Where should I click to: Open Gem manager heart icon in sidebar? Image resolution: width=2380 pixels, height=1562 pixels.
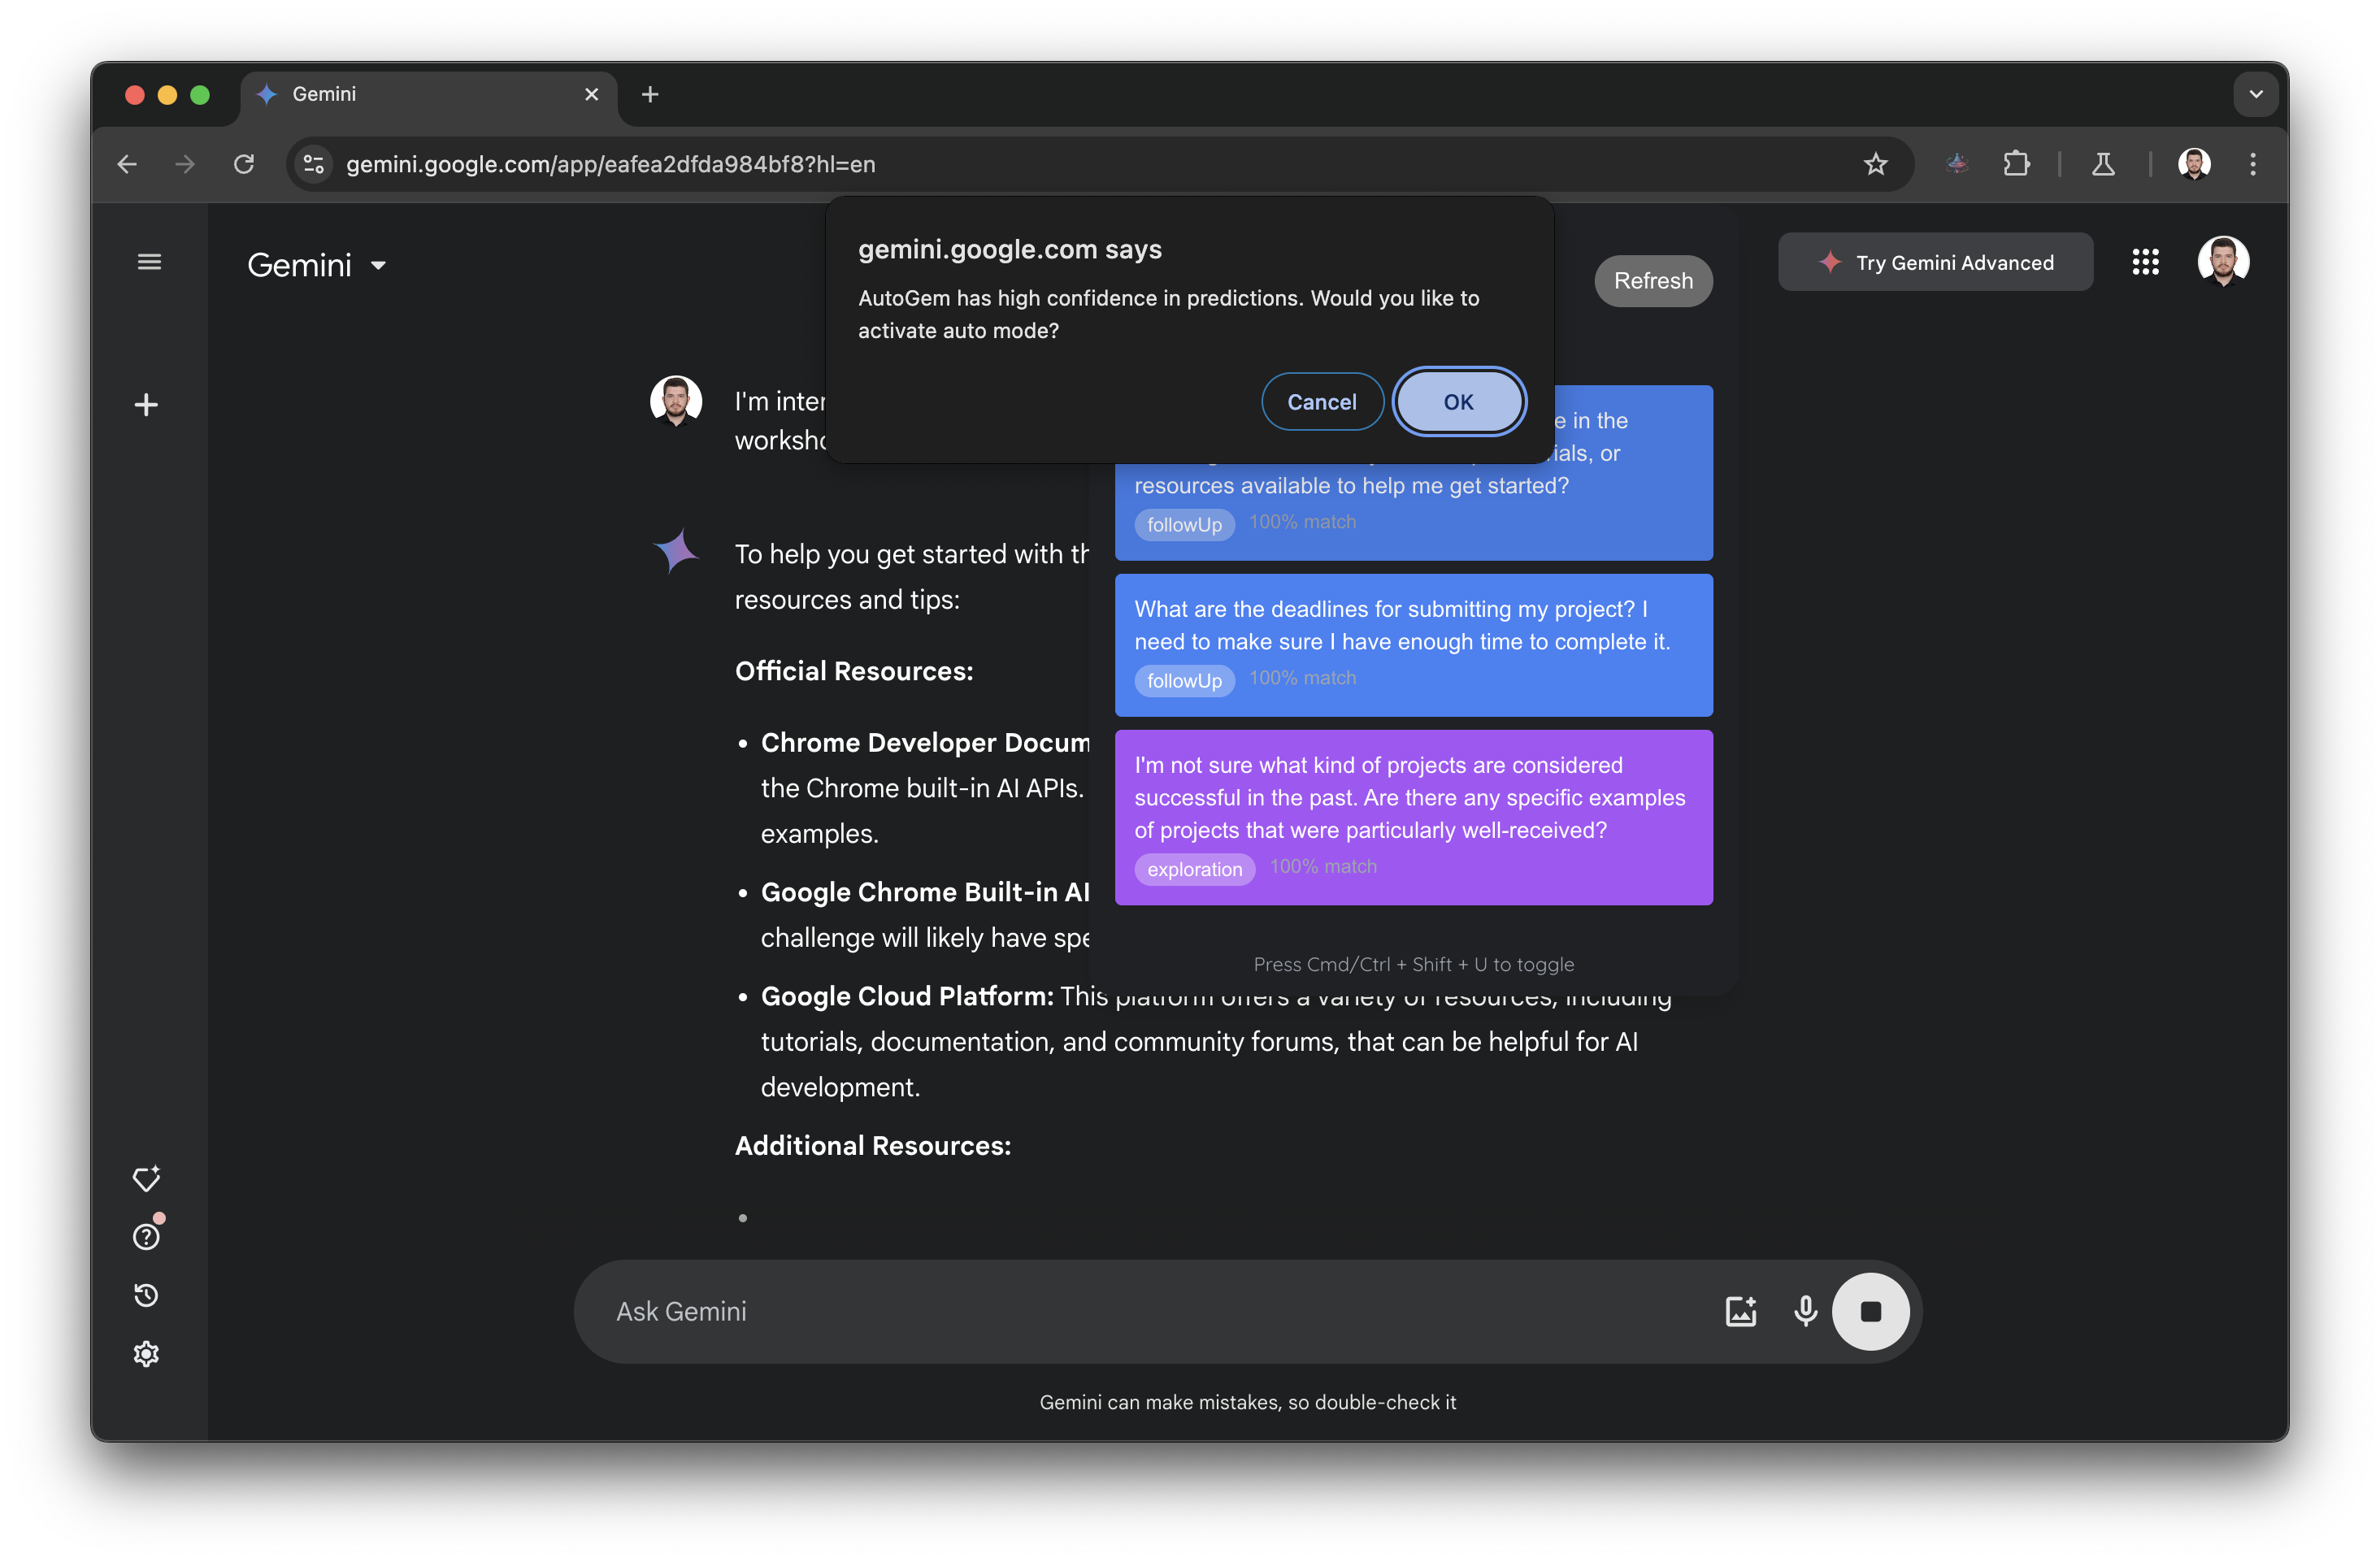(146, 1179)
